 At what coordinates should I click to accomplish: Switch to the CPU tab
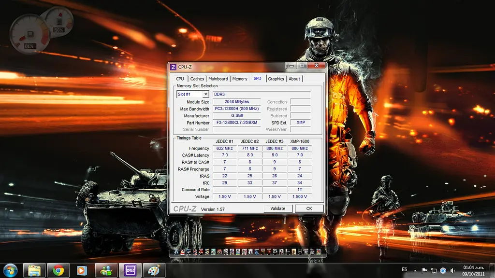pyautogui.click(x=180, y=79)
